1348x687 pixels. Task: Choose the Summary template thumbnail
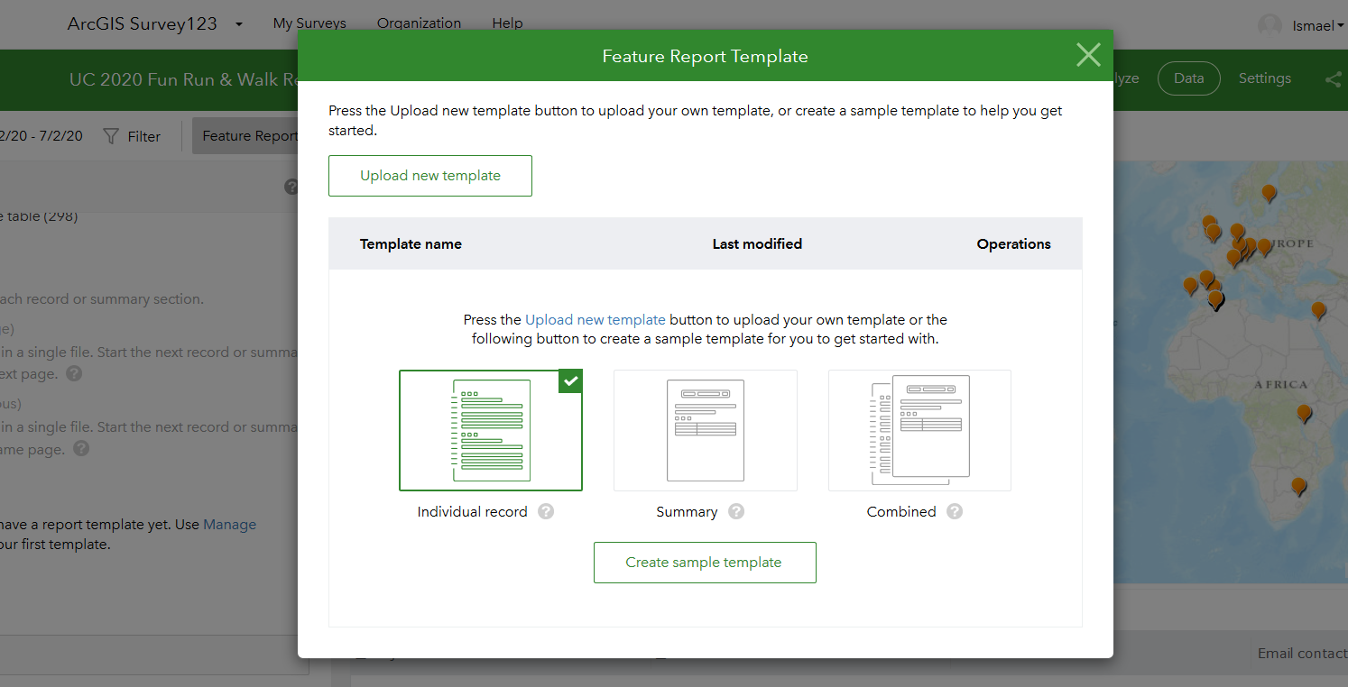pos(706,430)
